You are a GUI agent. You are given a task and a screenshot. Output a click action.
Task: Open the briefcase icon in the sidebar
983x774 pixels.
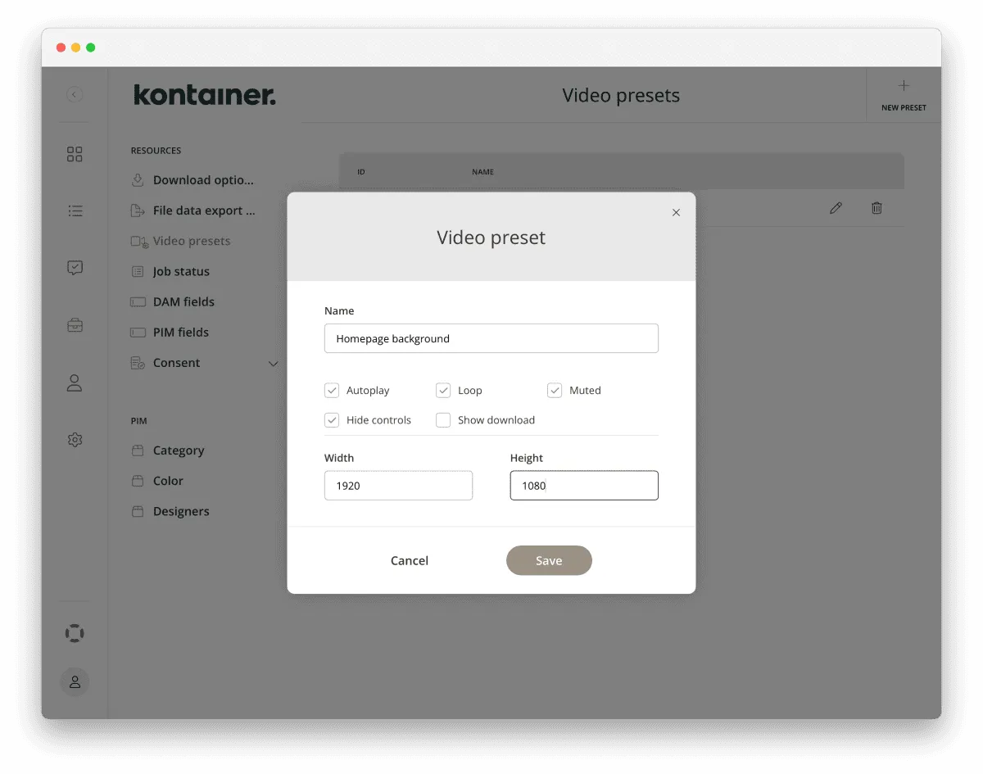tap(75, 325)
